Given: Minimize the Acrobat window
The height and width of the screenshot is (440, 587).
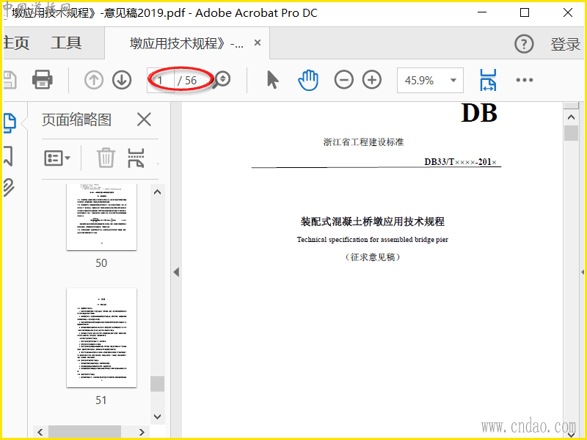Looking at the screenshot, I should click(482, 12).
